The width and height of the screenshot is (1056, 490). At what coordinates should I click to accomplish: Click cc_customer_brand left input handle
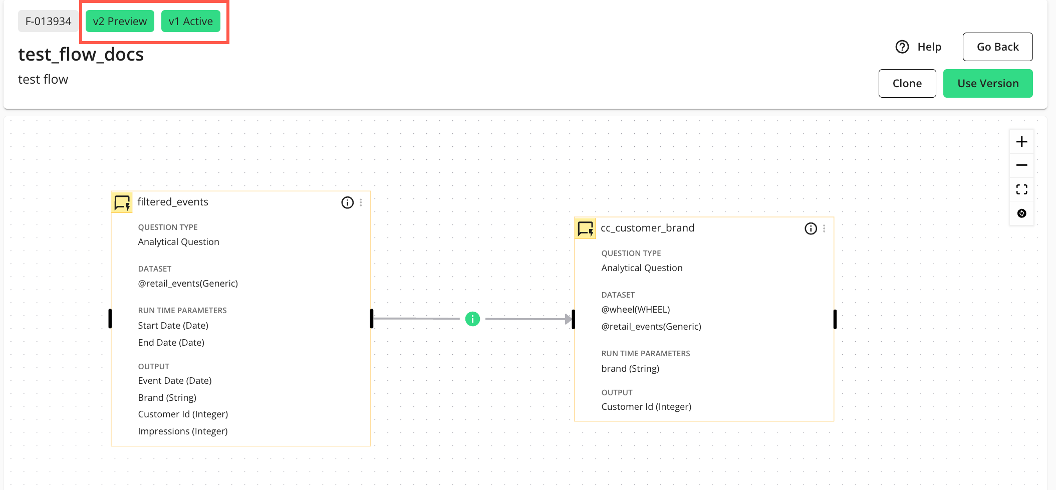[x=574, y=319]
